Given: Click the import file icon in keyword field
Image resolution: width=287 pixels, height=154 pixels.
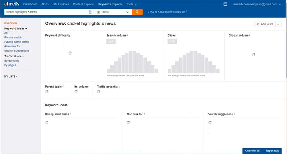Looking at the screenshot, I should pos(90,12).
